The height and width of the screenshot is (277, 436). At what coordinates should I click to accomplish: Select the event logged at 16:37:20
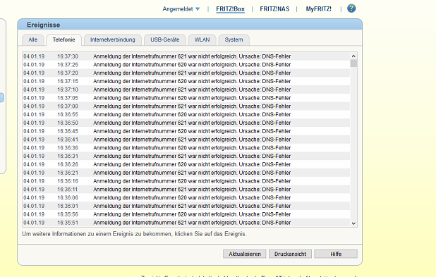point(186,73)
